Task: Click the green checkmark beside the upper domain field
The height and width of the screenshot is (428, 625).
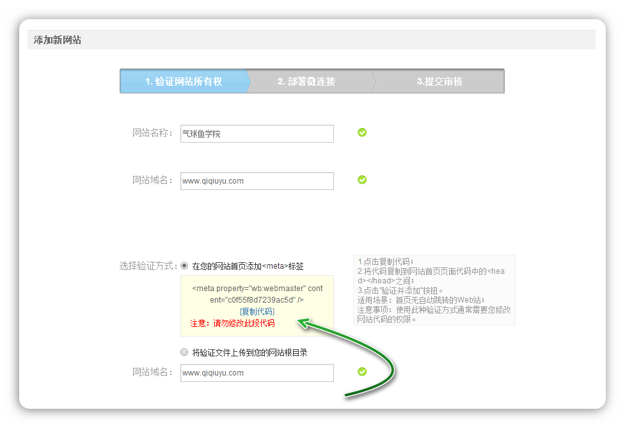Action: [362, 180]
